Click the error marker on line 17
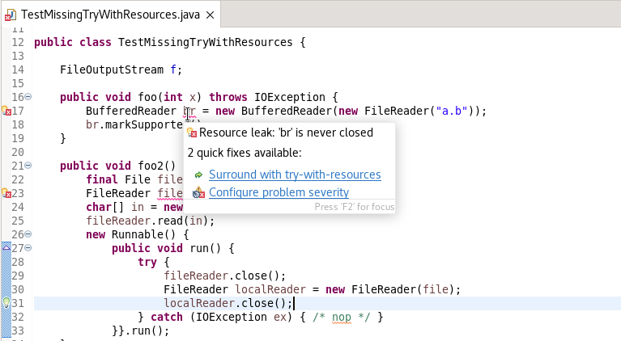This screenshot has width=621, height=341. click(x=6, y=111)
